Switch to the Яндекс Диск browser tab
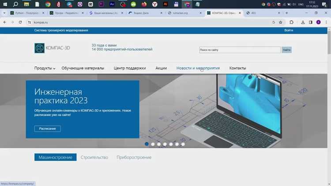This screenshot has width=331, height=186. [144, 13]
